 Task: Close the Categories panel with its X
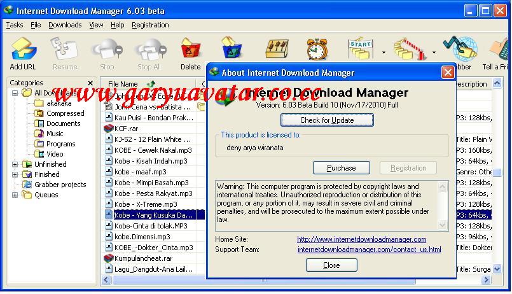coord(90,83)
